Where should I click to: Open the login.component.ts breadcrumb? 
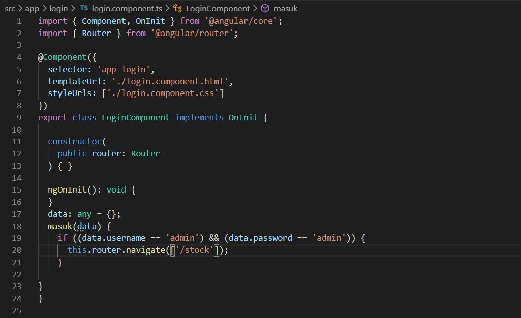pos(127,8)
